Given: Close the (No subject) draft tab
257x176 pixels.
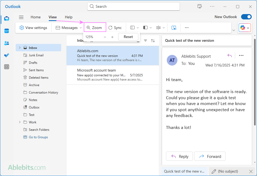Looking at the screenshot, I should click(x=251, y=171).
